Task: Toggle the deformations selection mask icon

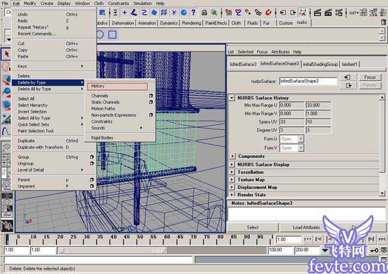Action: pos(163,13)
